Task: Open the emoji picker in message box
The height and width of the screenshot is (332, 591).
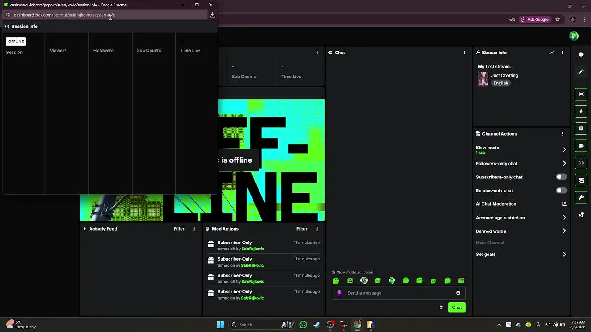Action: coord(458,293)
